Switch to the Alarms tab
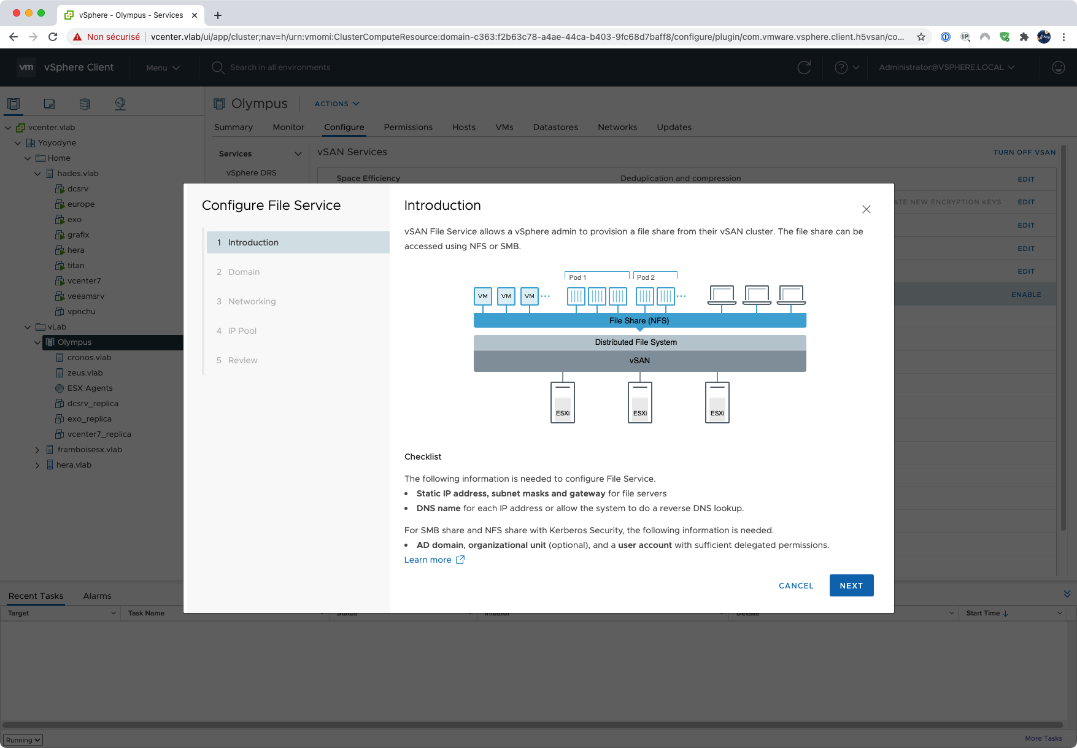 click(97, 596)
